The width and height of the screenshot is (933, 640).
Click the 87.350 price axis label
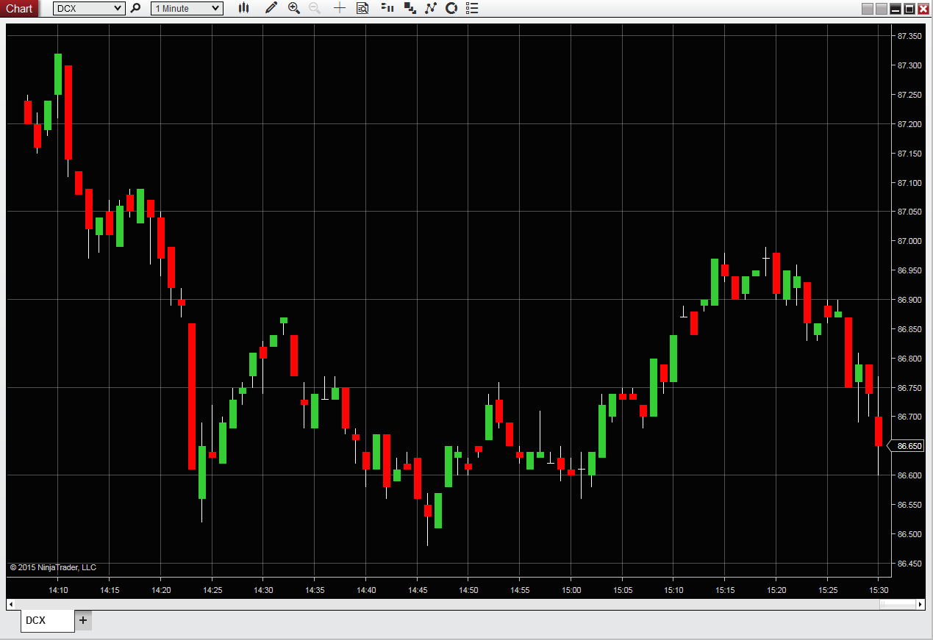[909, 36]
